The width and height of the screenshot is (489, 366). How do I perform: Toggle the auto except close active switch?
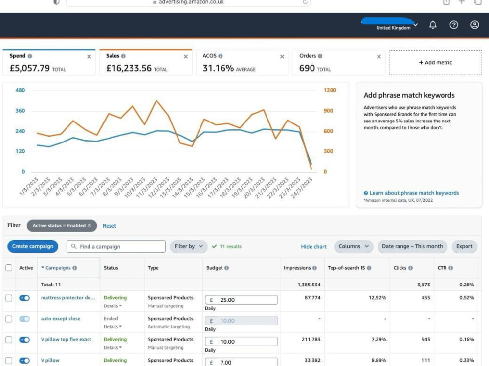click(24, 319)
